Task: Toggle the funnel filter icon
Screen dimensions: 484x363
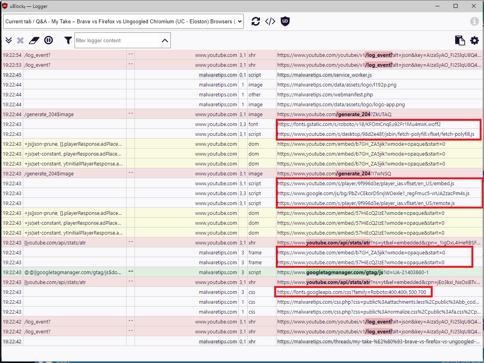Action: click(68, 40)
